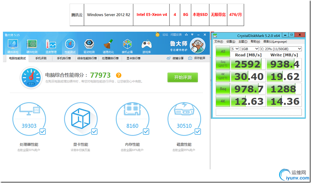
Task: Toggle the 处理器性能 checkbox
Action: click(43, 131)
